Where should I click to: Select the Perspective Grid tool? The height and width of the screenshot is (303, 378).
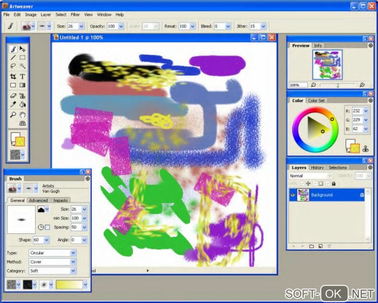tap(22, 123)
